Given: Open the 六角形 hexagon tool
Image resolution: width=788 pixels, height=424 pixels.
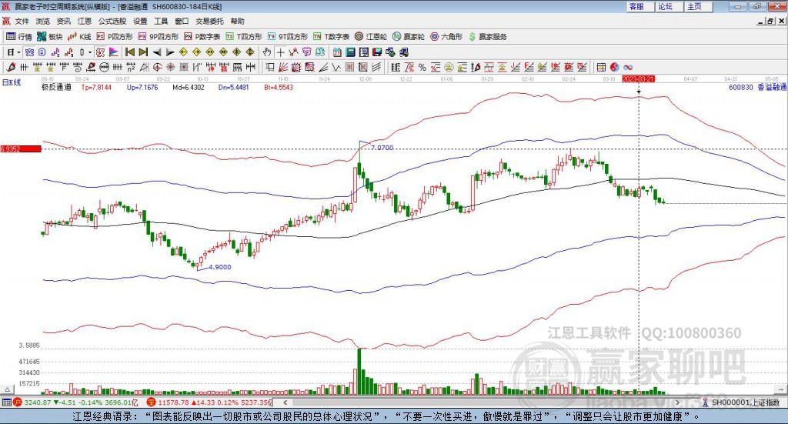Looking at the screenshot, I should click(446, 37).
